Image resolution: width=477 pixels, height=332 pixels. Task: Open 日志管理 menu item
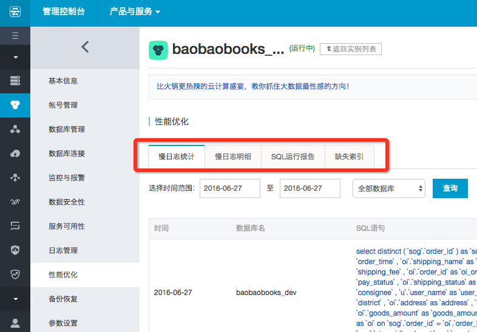63,250
